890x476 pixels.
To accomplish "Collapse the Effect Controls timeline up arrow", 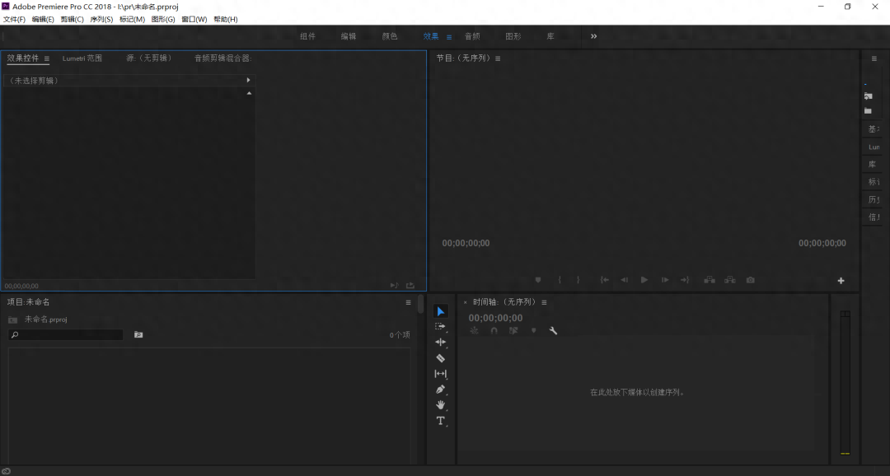I will click(x=249, y=93).
